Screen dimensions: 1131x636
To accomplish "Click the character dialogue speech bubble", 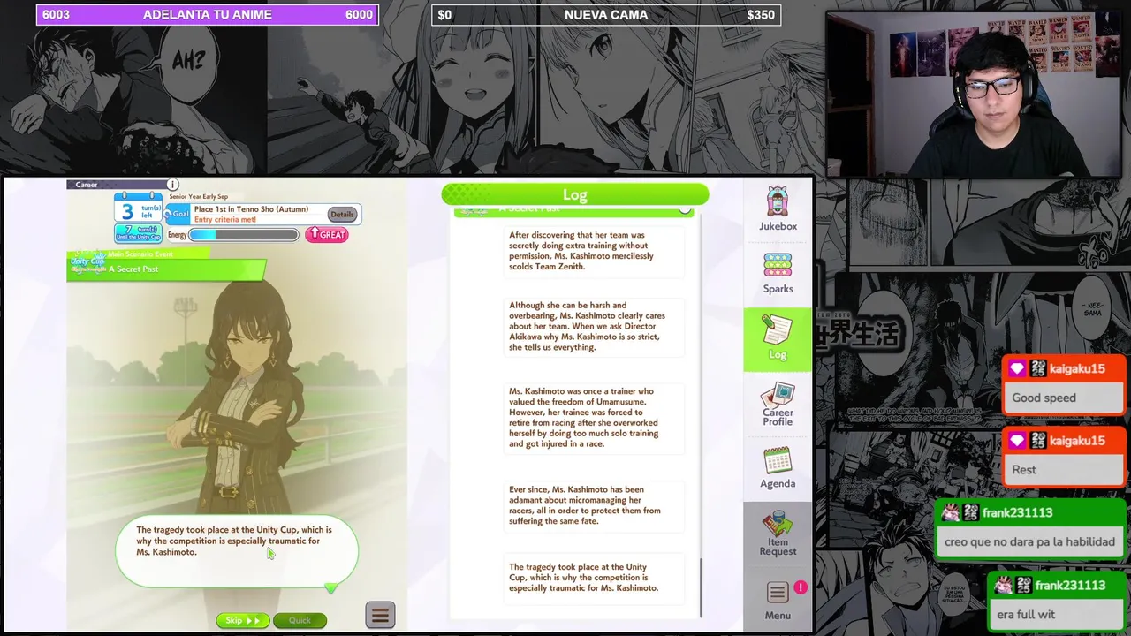I will pos(237,550).
